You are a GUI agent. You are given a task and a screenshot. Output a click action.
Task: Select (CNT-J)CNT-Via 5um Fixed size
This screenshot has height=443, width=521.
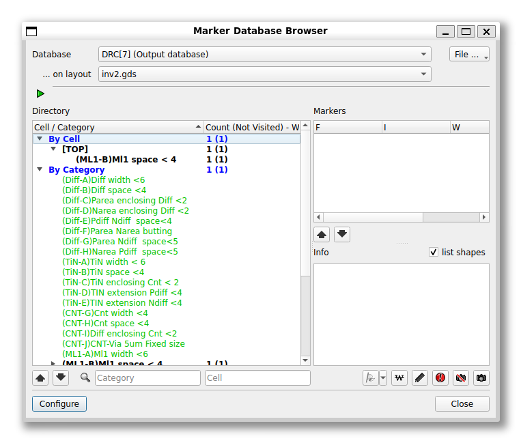pyautogui.click(x=124, y=344)
